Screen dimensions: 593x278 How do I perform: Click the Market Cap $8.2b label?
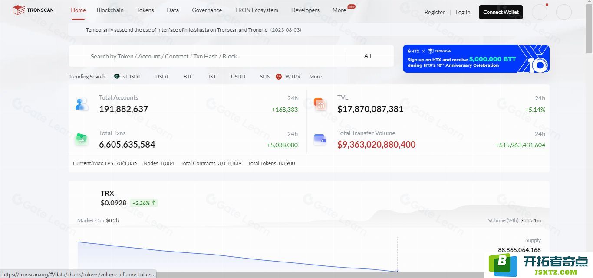coord(98,220)
